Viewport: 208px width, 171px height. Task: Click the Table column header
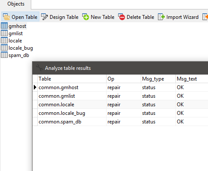72,79
